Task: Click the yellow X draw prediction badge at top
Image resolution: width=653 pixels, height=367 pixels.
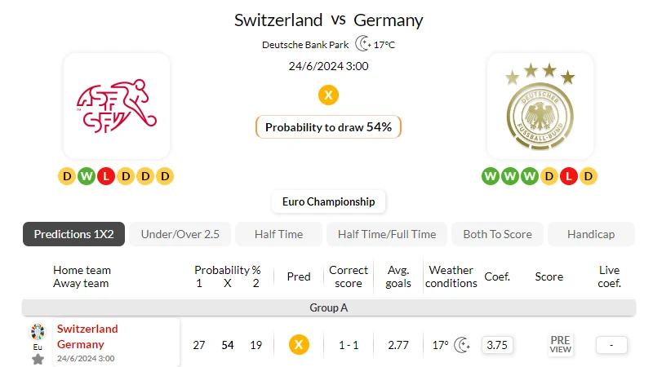Action: (x=329, y=95)
